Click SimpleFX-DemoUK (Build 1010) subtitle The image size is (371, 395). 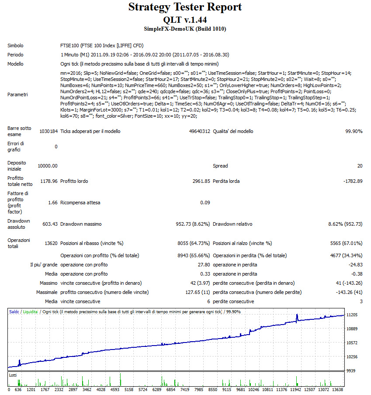pyautogui.click(x=185, y=29)
